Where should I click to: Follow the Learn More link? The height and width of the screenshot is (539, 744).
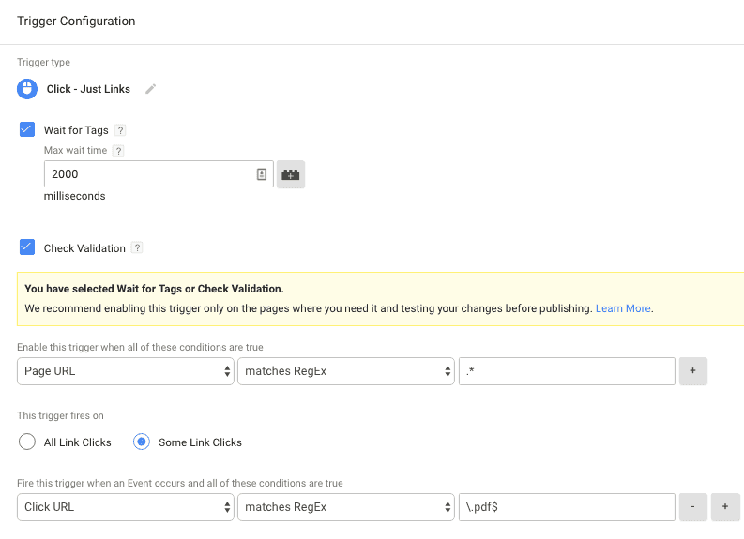point(623,308)
